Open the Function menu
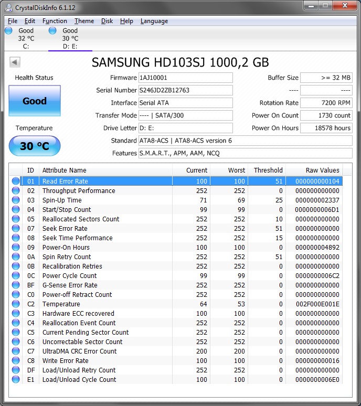 pos(55,21)
